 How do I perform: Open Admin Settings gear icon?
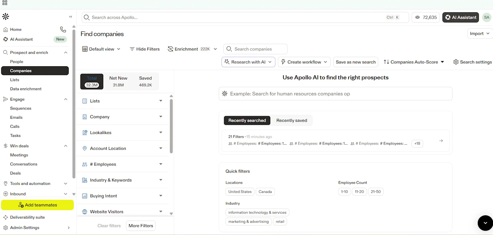6,228
